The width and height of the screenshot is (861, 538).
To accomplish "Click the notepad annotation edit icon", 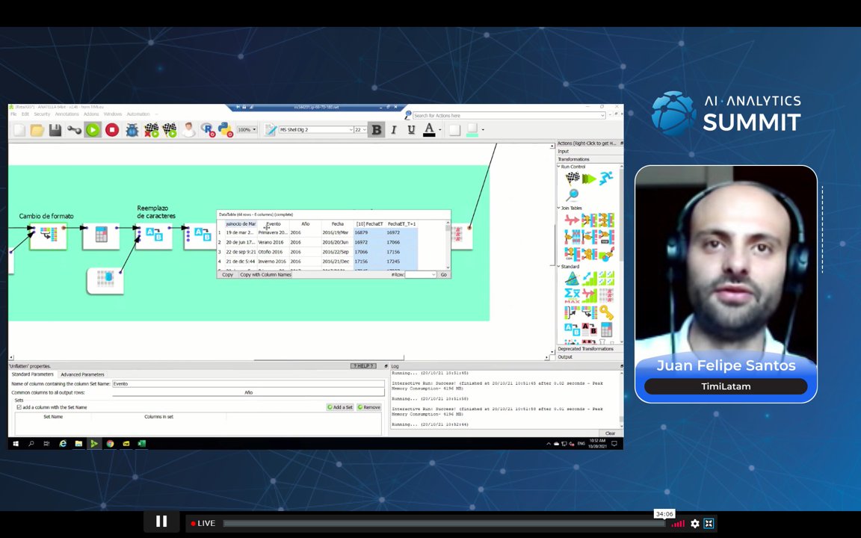I will pos(270,130).
